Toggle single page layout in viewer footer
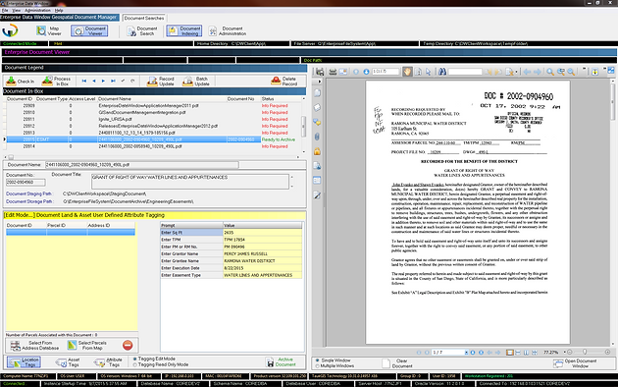The image size is (618, 387). click(x=510, y=353)
